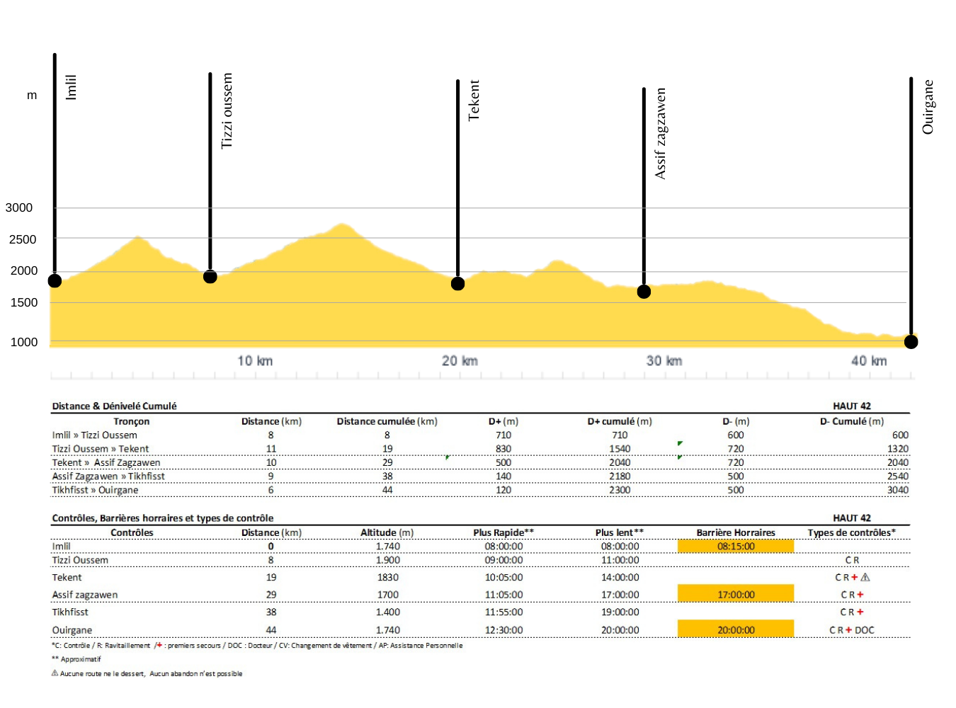Click the 'Altitude (m)' column header
The height and width of the screenshot is (708, 956).
(x=387, y=532)
